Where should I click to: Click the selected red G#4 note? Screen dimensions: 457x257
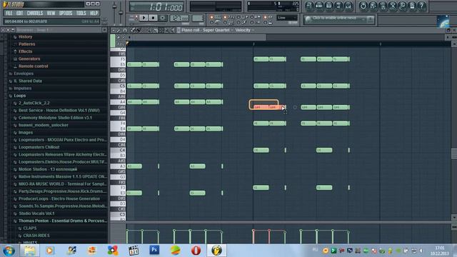point(261,107)
